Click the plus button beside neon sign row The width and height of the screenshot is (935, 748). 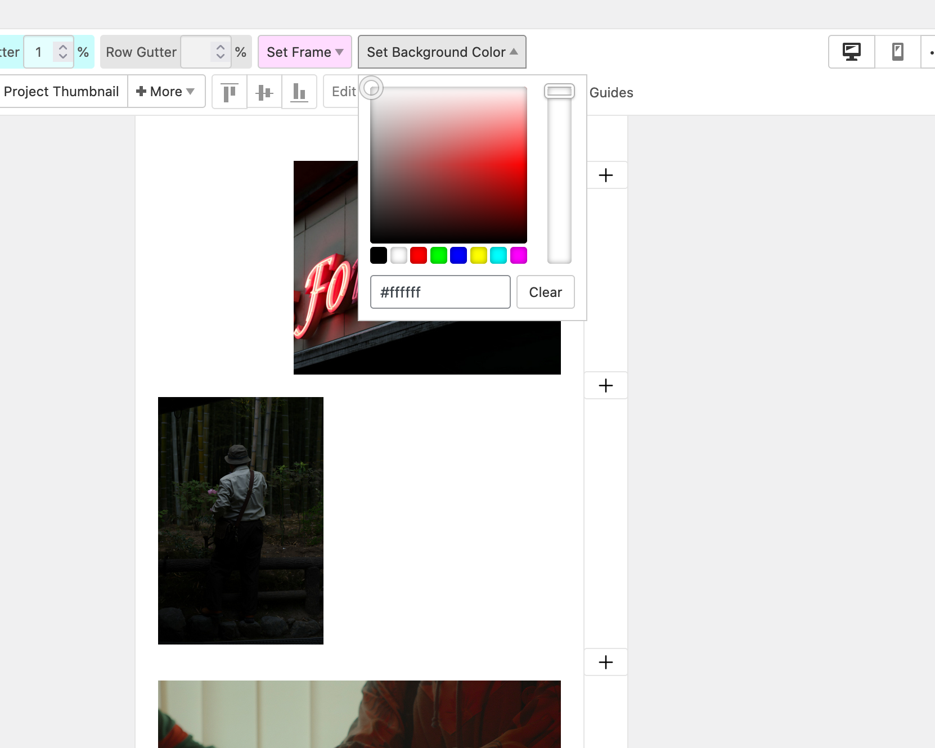[x=606, y=175]
